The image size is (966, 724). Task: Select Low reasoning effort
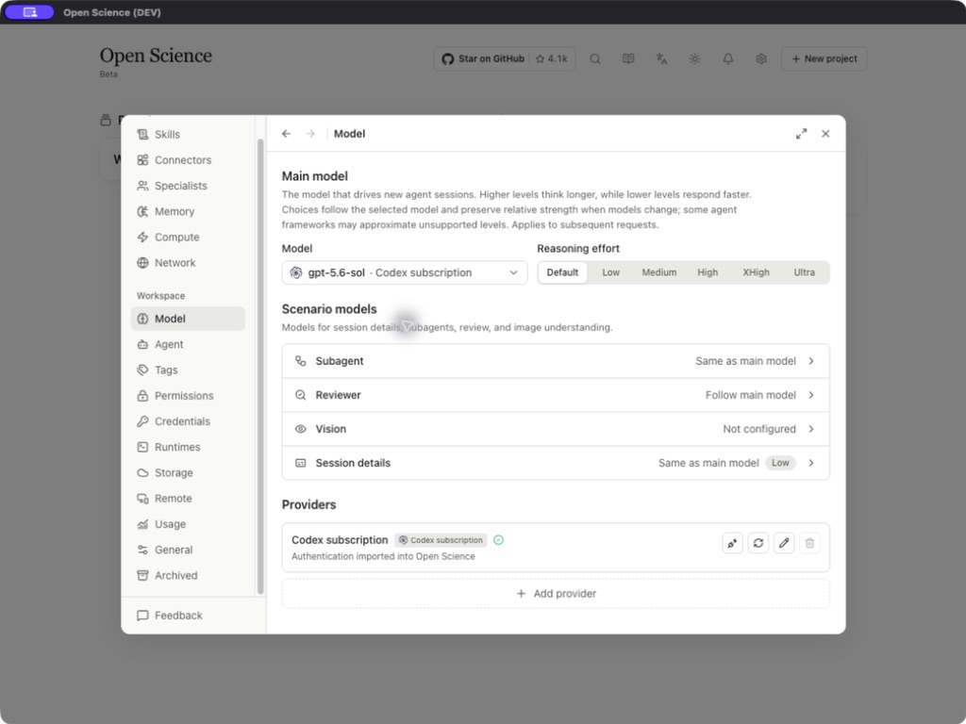click(x=611, y=272)
